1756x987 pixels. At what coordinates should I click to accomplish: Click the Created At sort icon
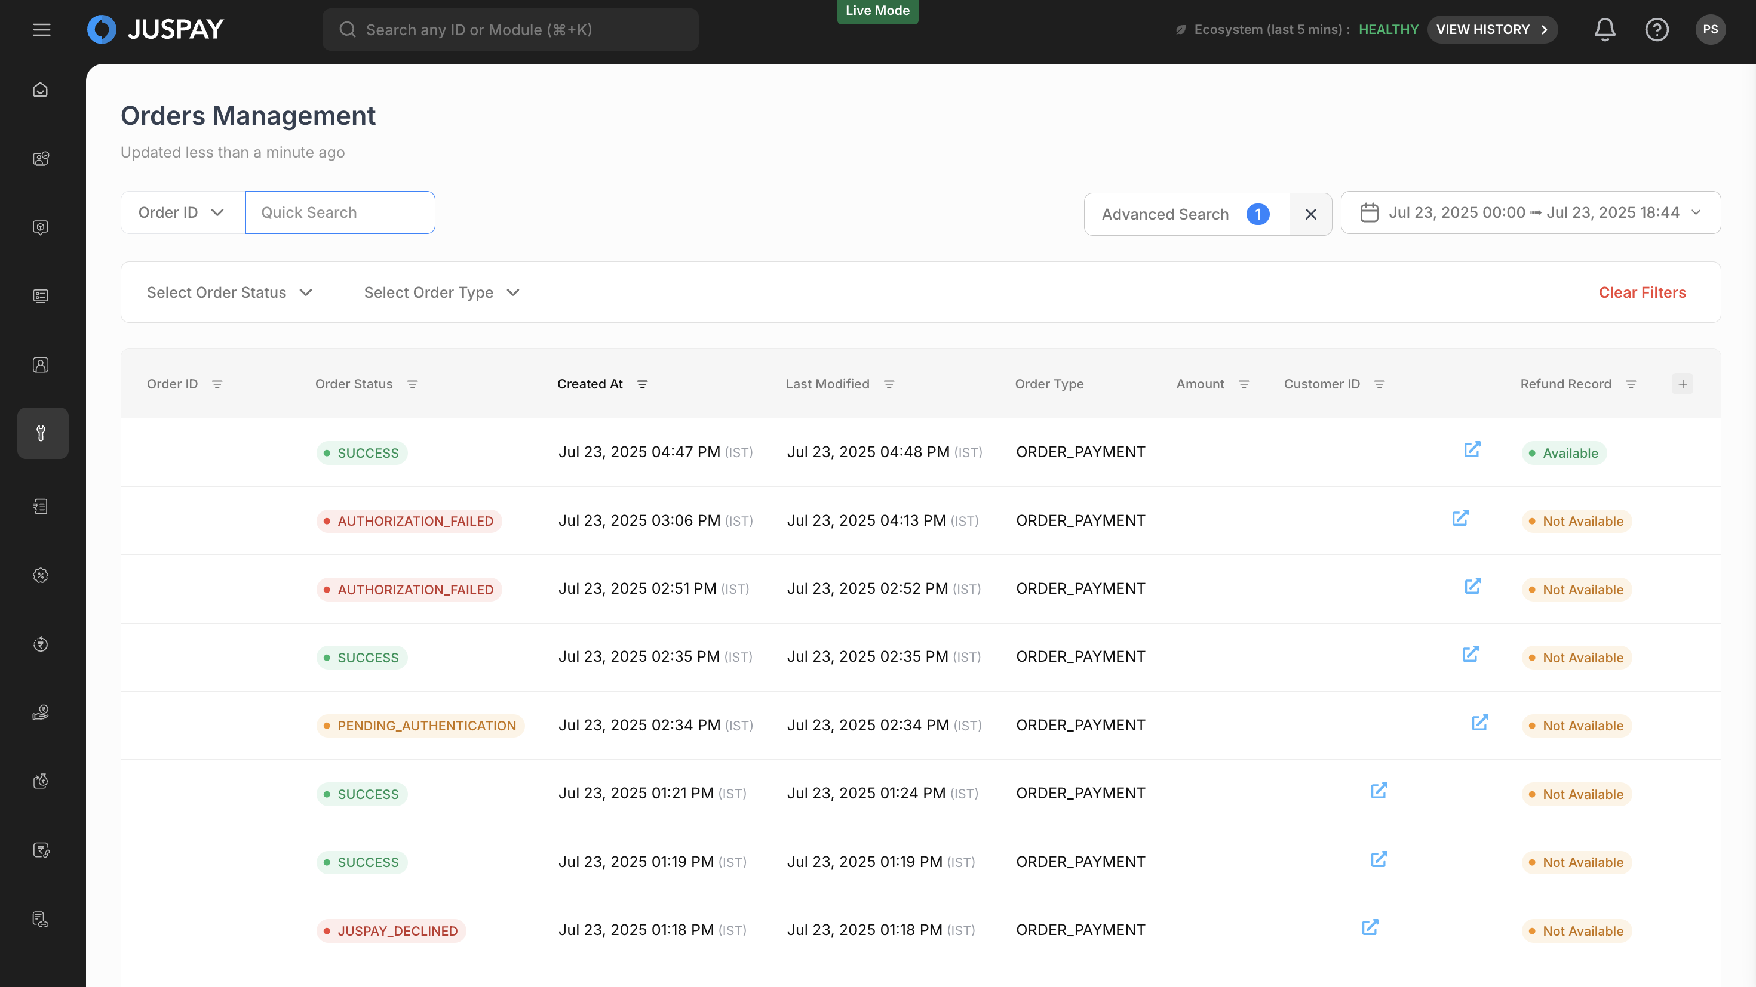coord(642,384)
